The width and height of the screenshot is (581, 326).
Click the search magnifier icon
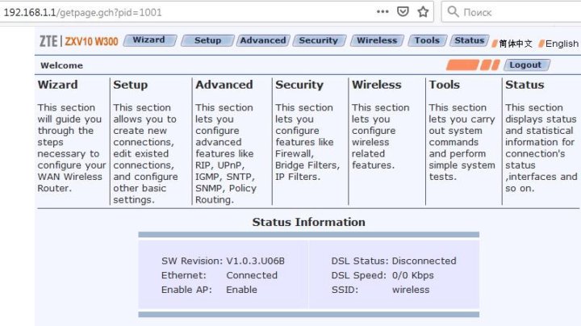click(454, 12)
